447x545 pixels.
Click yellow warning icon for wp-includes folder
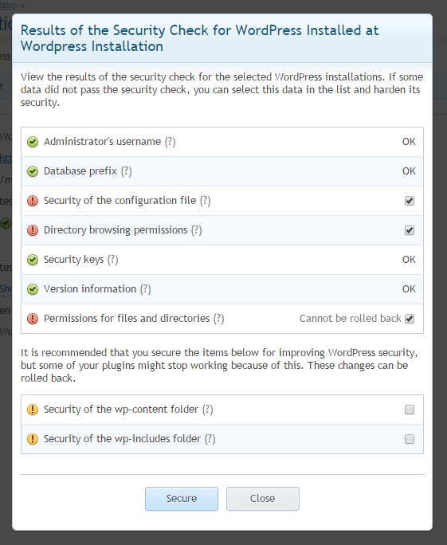[x=33, y=439]
